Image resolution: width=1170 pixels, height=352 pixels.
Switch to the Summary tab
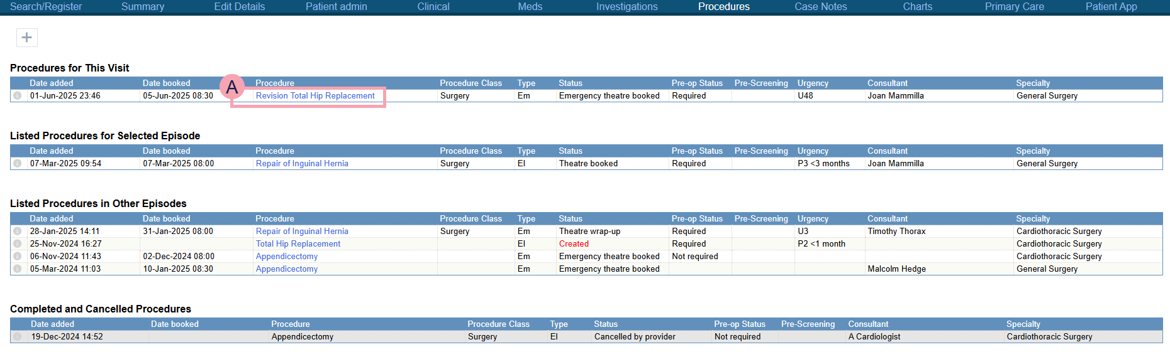[142, 7]
